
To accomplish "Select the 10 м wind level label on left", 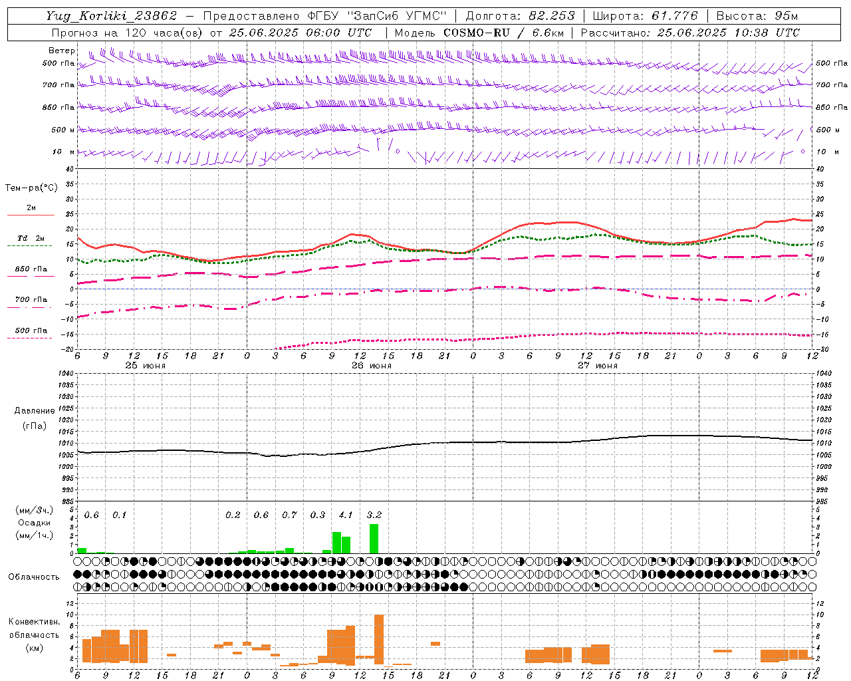I will click(63, 152).
